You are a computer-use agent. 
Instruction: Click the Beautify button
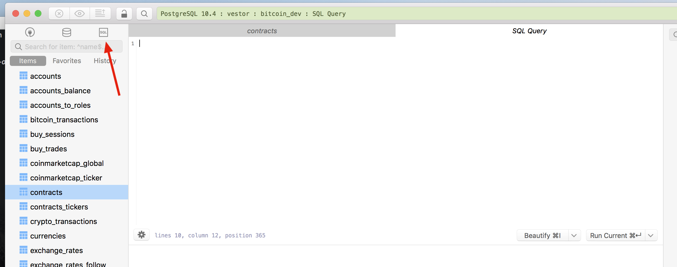coord(542,235)
